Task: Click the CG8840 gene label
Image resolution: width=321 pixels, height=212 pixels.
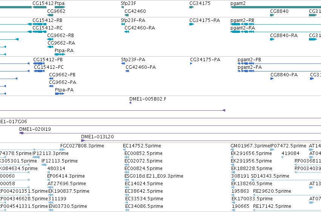Action: click(x=279, y=11)
